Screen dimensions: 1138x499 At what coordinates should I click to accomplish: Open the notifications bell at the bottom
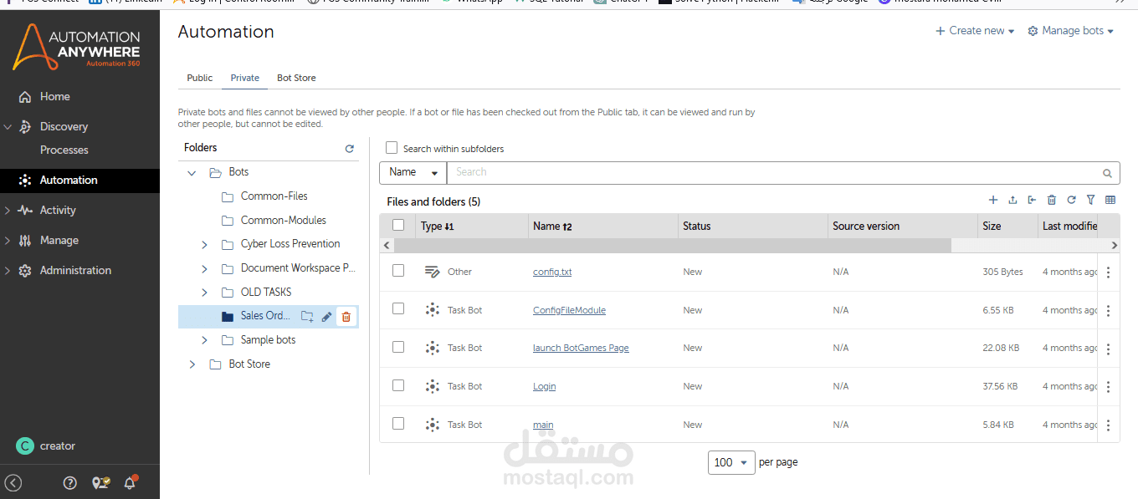point(130,482)
